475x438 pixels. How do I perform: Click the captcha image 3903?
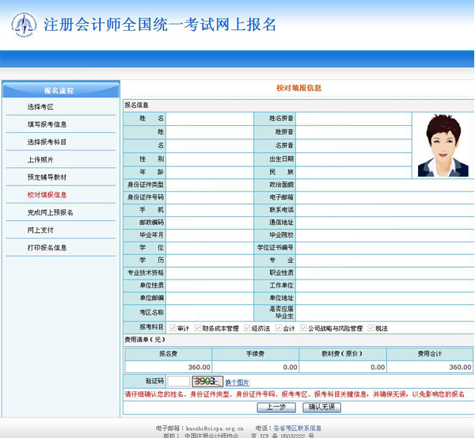point(207,381)
